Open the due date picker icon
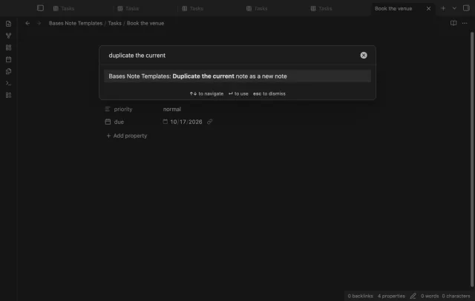 [x=165, y=122]
